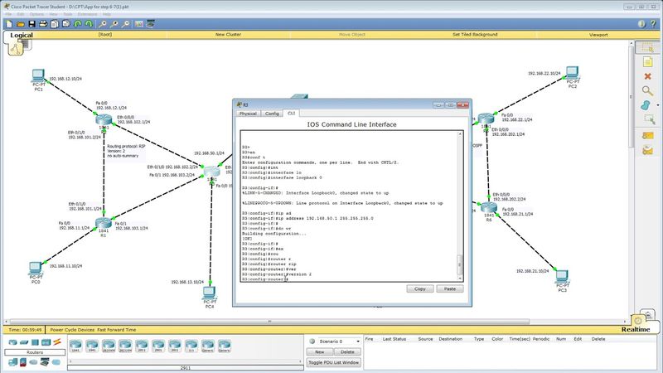Click the New scenario button
Viewport: 663px width, 373px height.
click(320, 351)
